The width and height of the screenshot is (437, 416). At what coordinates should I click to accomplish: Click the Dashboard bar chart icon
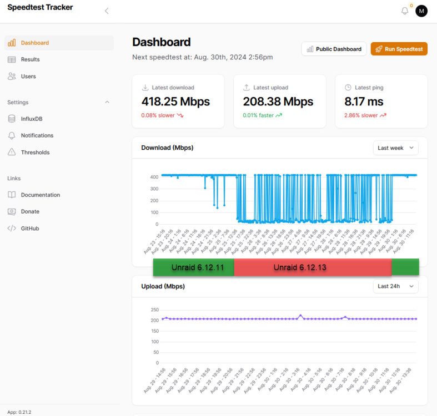pyautogui.click(x=12, y=43)
